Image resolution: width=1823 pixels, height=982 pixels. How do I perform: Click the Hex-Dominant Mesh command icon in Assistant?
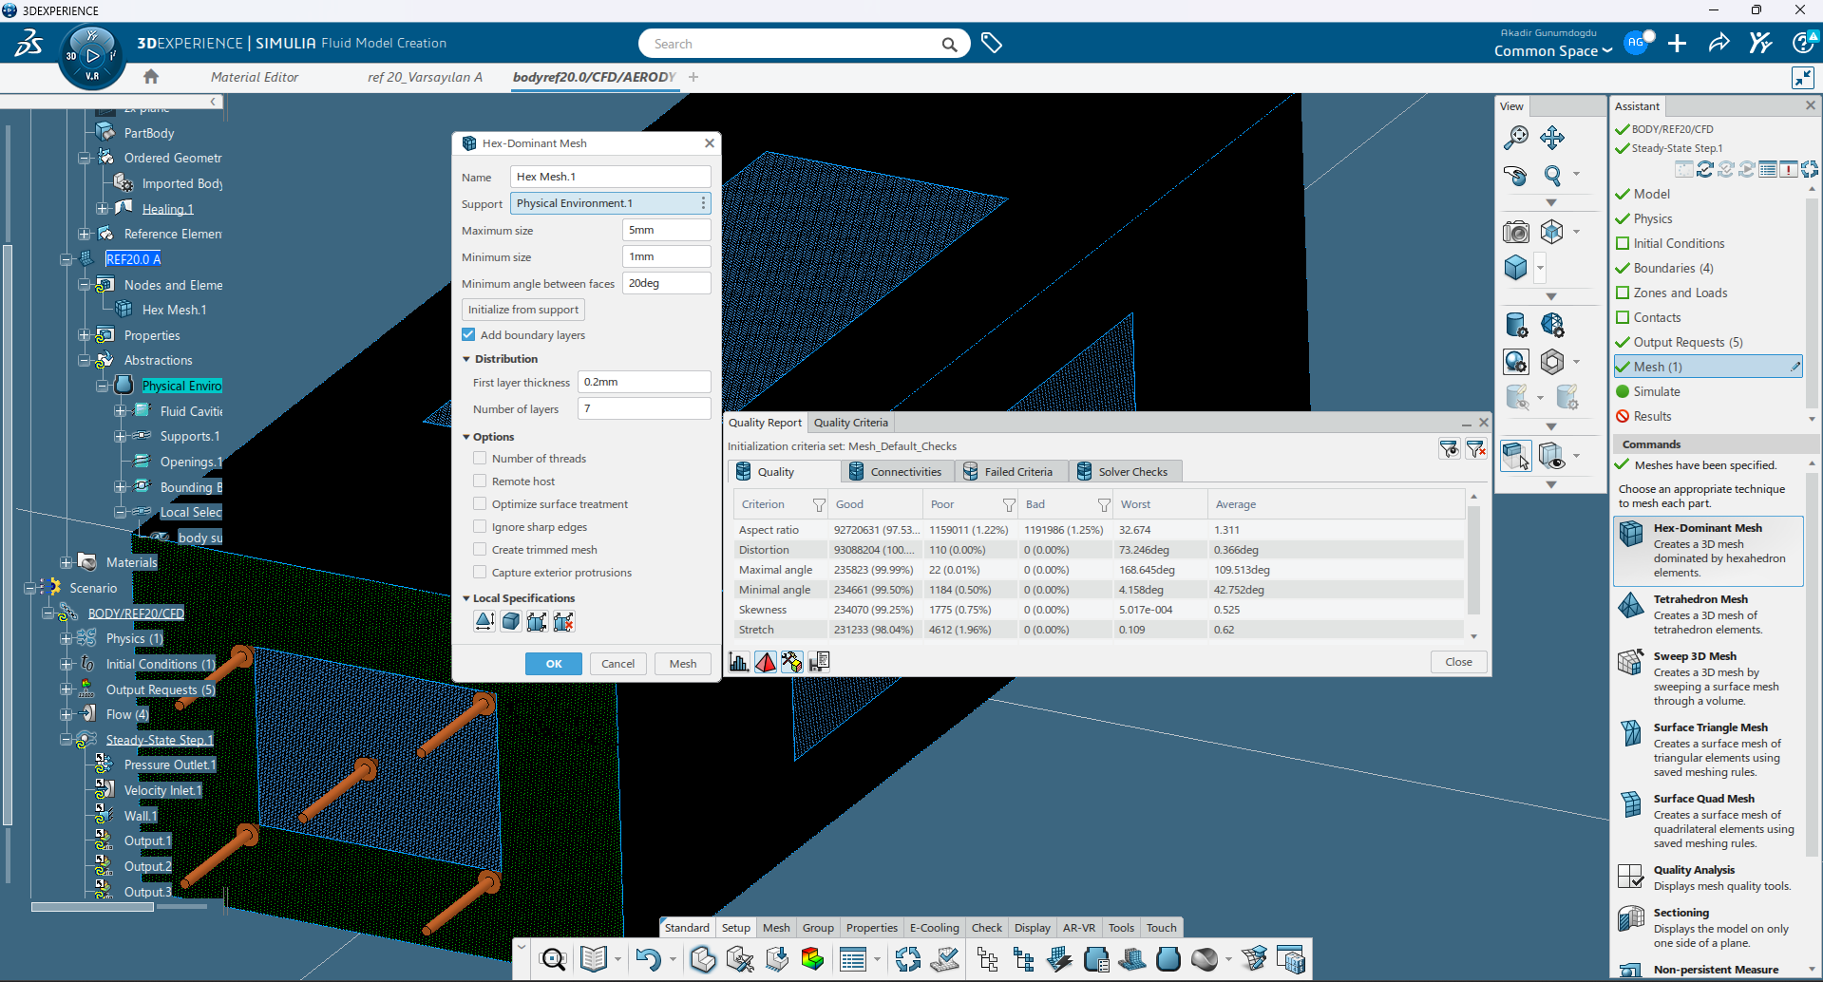pos(1631,534)
